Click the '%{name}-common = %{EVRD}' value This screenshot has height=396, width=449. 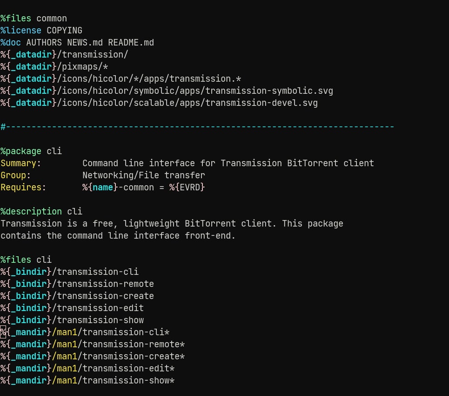(x=144, y=188)
